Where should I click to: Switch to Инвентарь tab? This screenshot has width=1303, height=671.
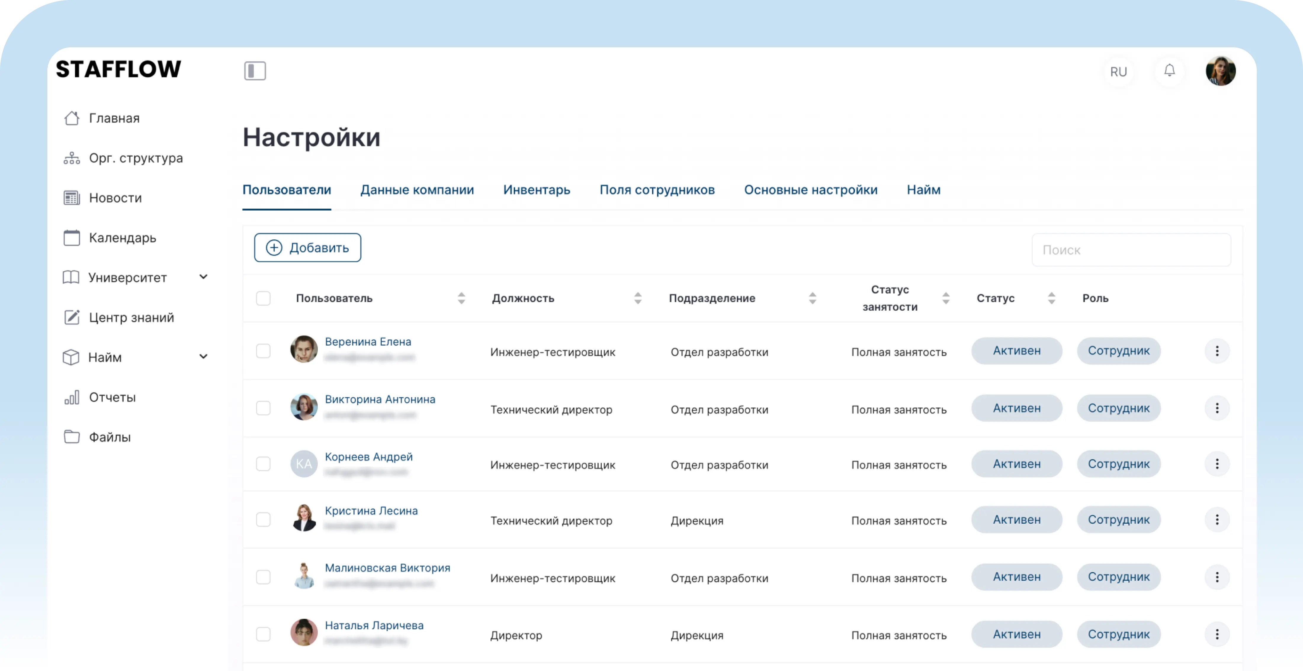pyautogui.click(x=536, y=190)
